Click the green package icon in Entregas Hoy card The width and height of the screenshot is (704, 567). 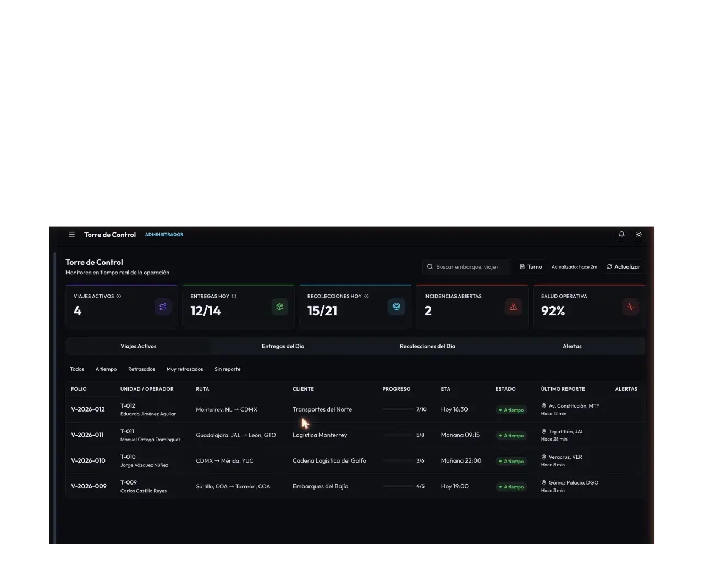click(x=280, y=307)
